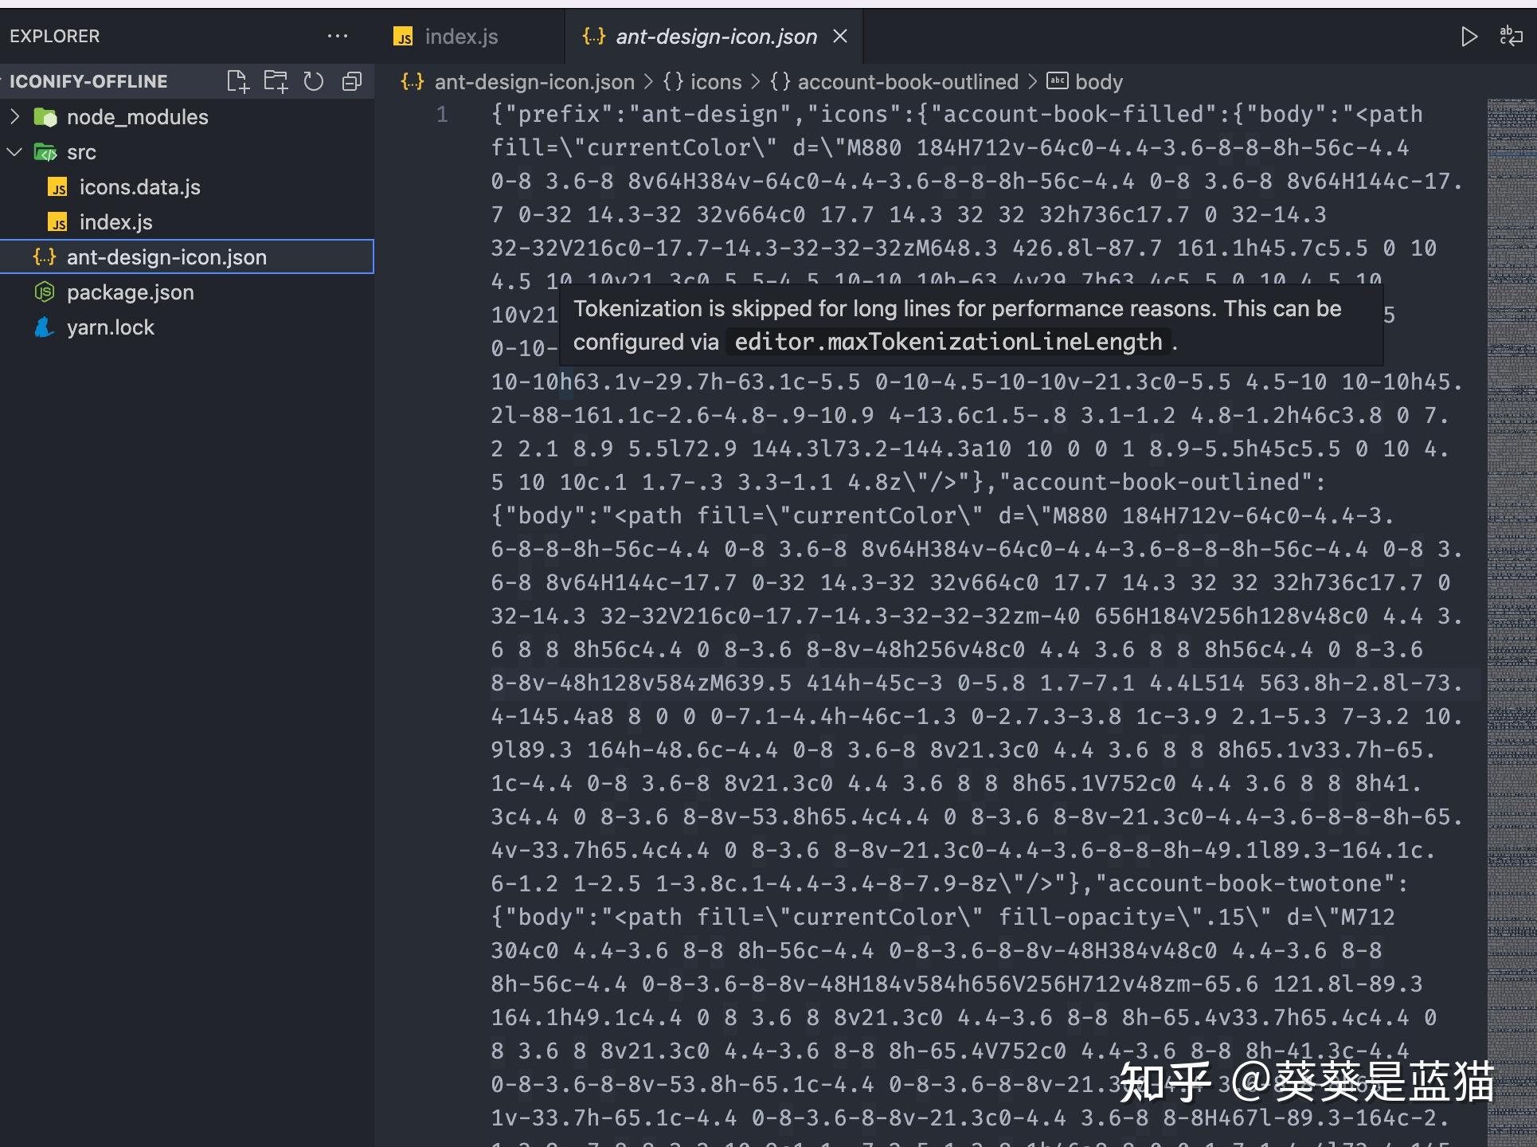Click the body breadcrumb item
The width and height of the screenshot is (1537, 1147).
1098,82
